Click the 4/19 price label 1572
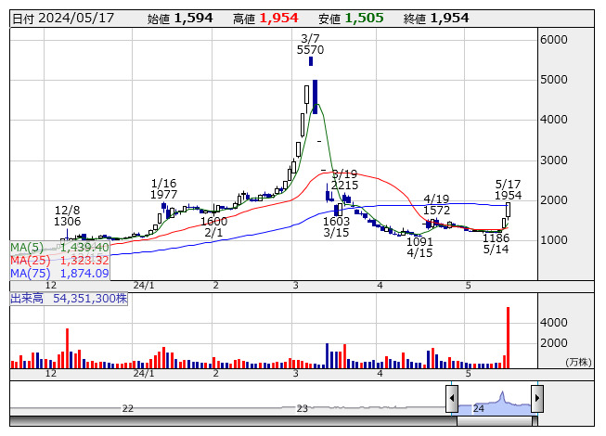This screenshot has width=606, height=436. click(437, 211)
